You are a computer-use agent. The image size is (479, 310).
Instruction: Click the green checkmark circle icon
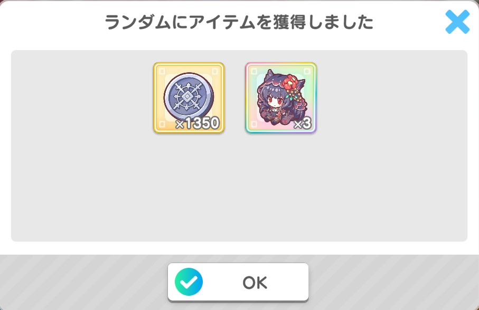coord(189,282)
